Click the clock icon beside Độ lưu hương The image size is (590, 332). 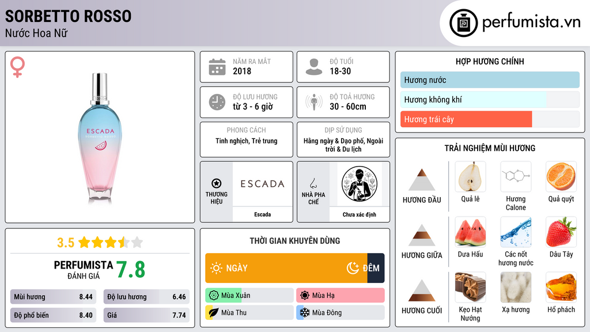[217, 102]
